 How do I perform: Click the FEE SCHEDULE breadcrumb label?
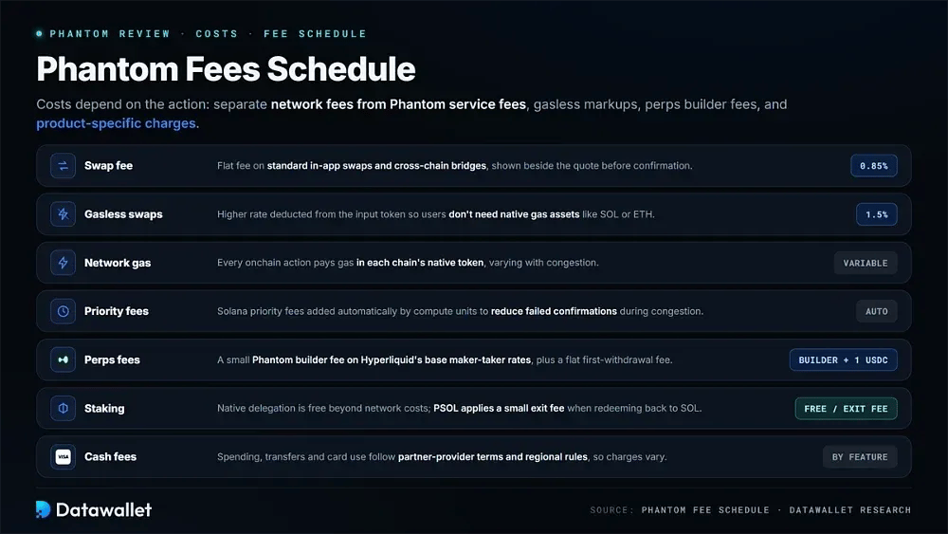click(x=315, y=34)
